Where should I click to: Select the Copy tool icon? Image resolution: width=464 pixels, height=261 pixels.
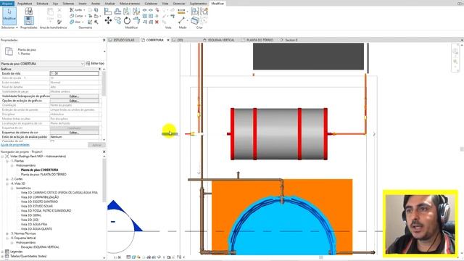(117, 20)
